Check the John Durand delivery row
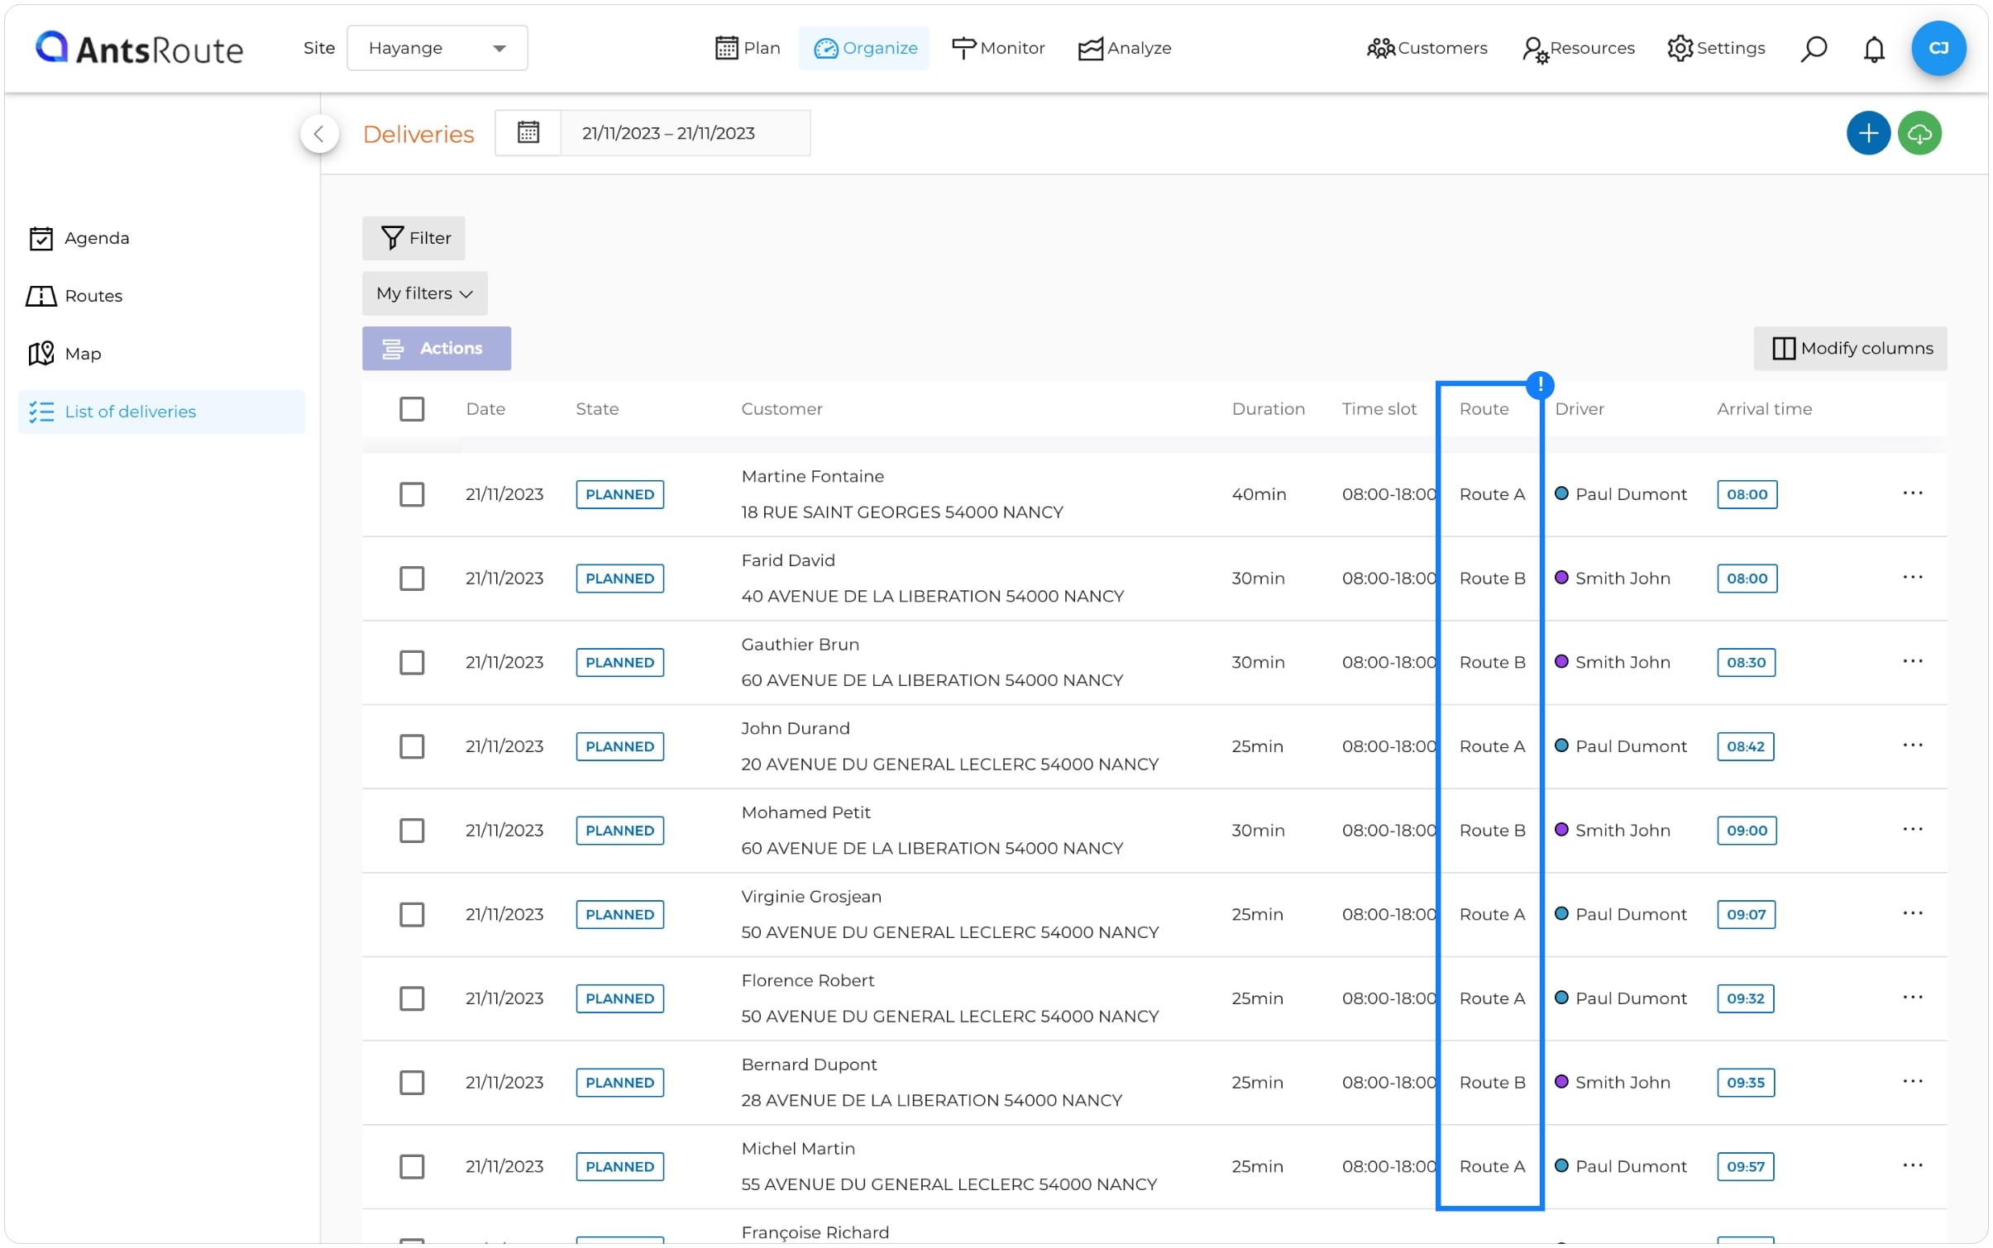 point(412,746)
